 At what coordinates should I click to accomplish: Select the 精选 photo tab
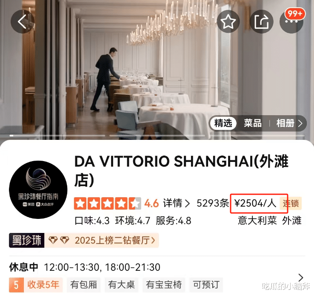223,123
